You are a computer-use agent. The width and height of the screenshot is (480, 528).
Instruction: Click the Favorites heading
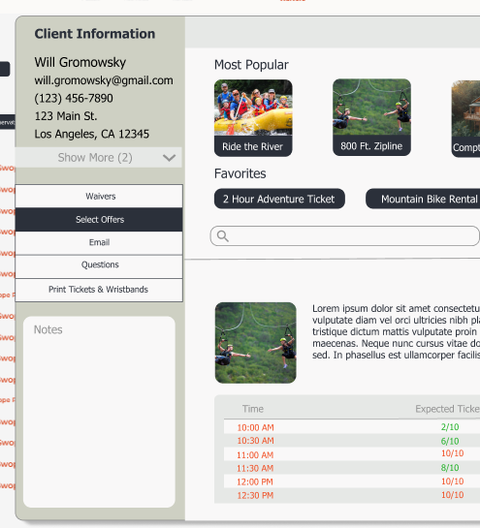240,173
